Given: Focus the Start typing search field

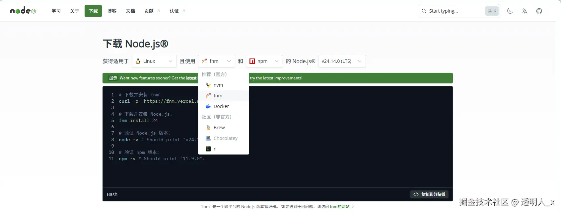Looking at the screenshot, I should pyautogui.click(x=459, y=11).
